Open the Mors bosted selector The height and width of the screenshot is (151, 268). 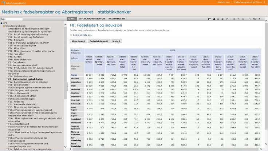coord(78,41)
